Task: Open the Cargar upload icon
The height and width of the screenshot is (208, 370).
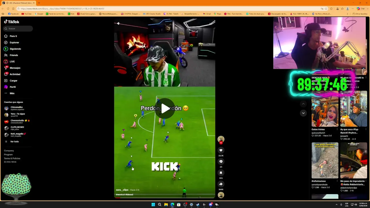Action: click(6, 81)
